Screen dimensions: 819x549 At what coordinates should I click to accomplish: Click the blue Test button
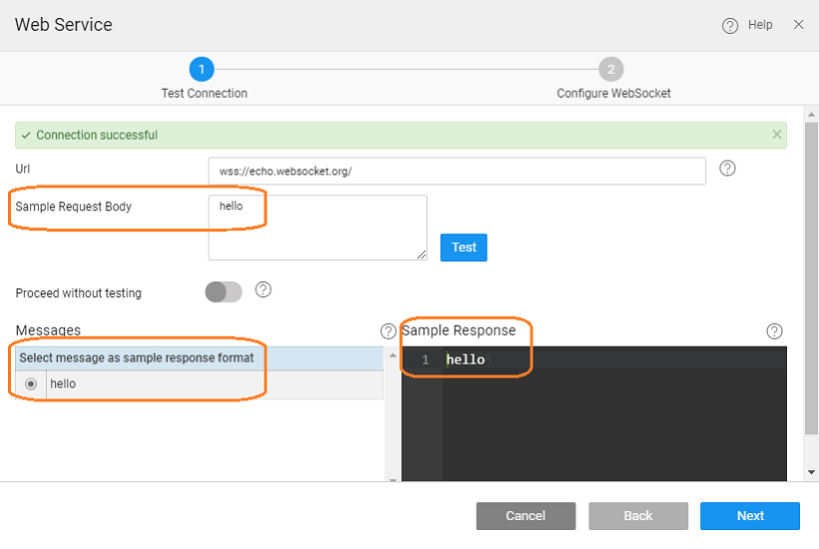[463, 247]
